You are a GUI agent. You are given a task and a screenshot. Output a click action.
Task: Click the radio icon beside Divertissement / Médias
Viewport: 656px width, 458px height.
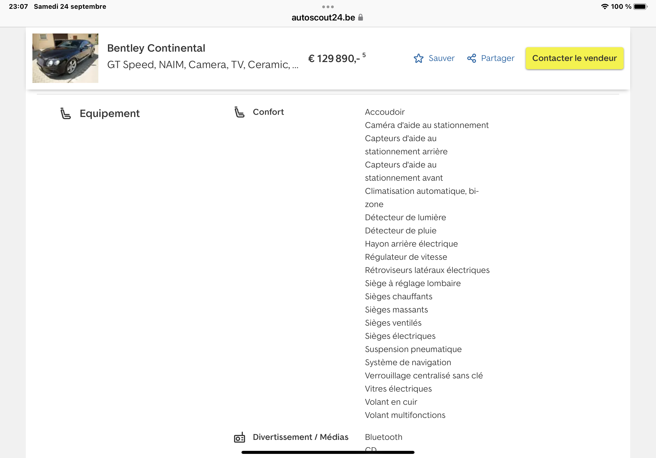[x=240, y=437]
